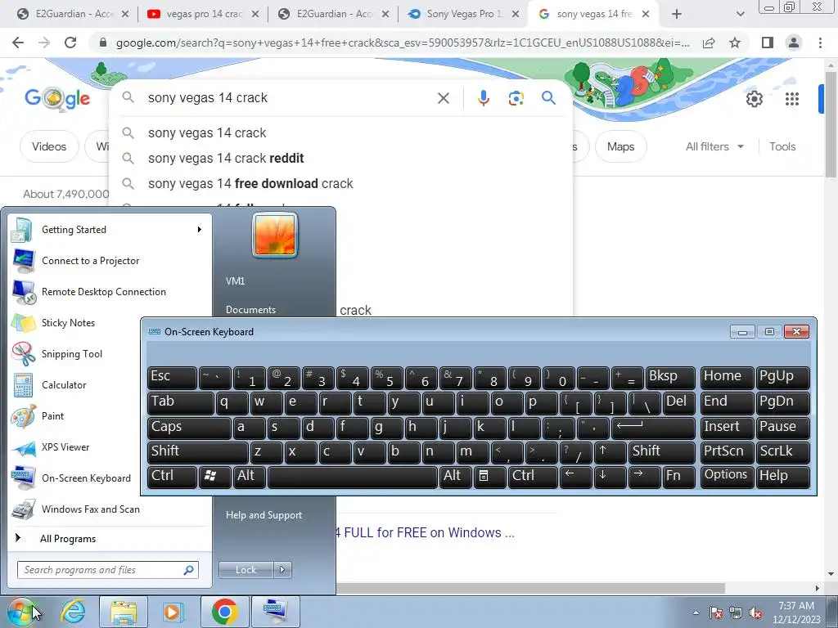Expand the Getting Started submenu arrow
838x628 pixels.
point(200,230)
